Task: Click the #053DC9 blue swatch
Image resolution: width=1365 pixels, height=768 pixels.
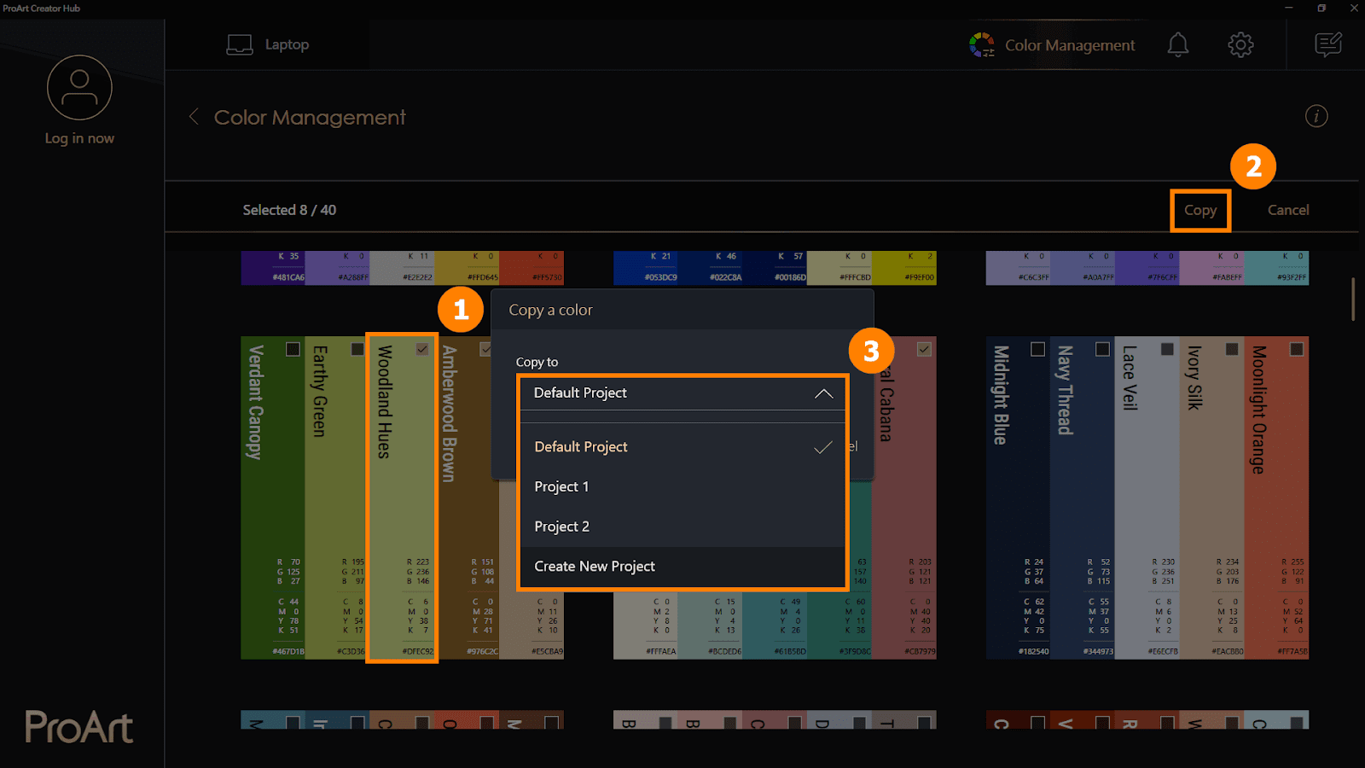Action: click(x=646, y=268)
